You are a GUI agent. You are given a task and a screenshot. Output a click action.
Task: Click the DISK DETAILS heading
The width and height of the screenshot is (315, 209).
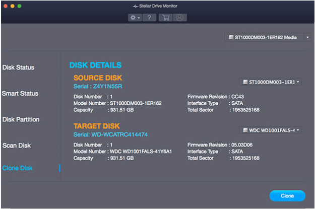[95, 65]
